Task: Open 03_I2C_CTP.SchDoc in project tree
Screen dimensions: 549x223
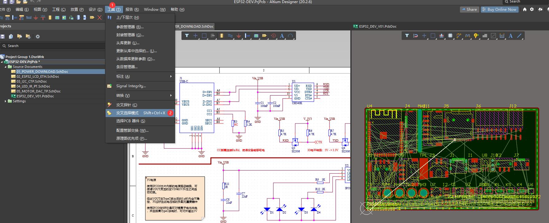Action: tap(32, 81)
